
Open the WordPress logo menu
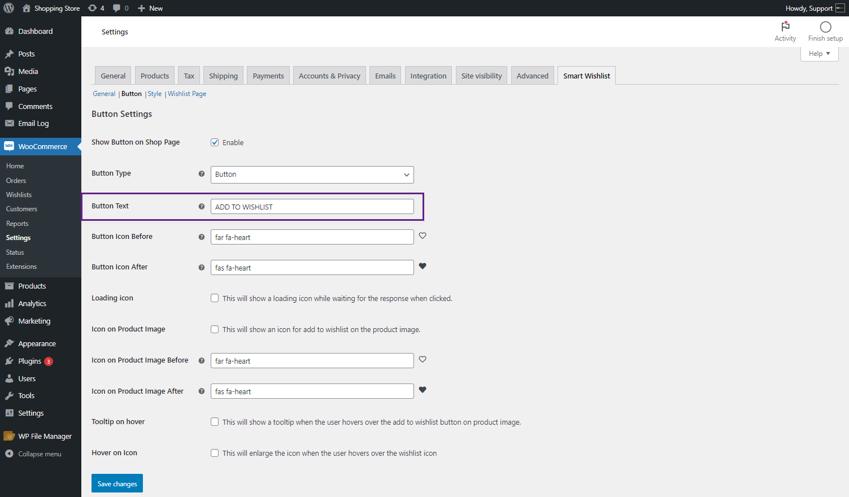(x=8, y=8)
